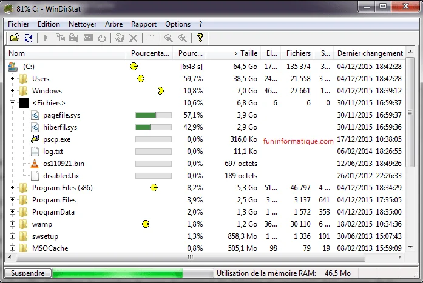Click the 316,0 Ko size of pscp.exe
The image size is (423, 283).
(243, 139)
